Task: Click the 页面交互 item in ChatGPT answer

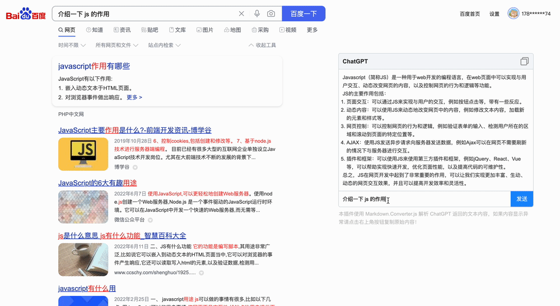Action: point(432,102)
